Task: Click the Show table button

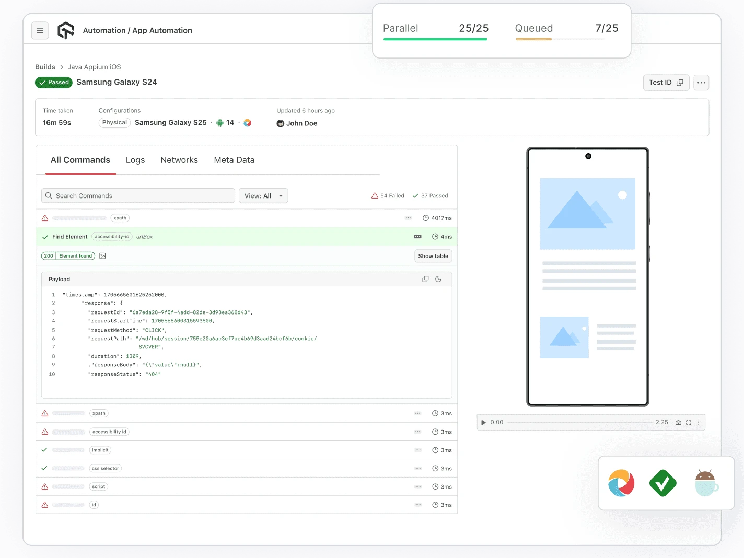Action: 433,256
